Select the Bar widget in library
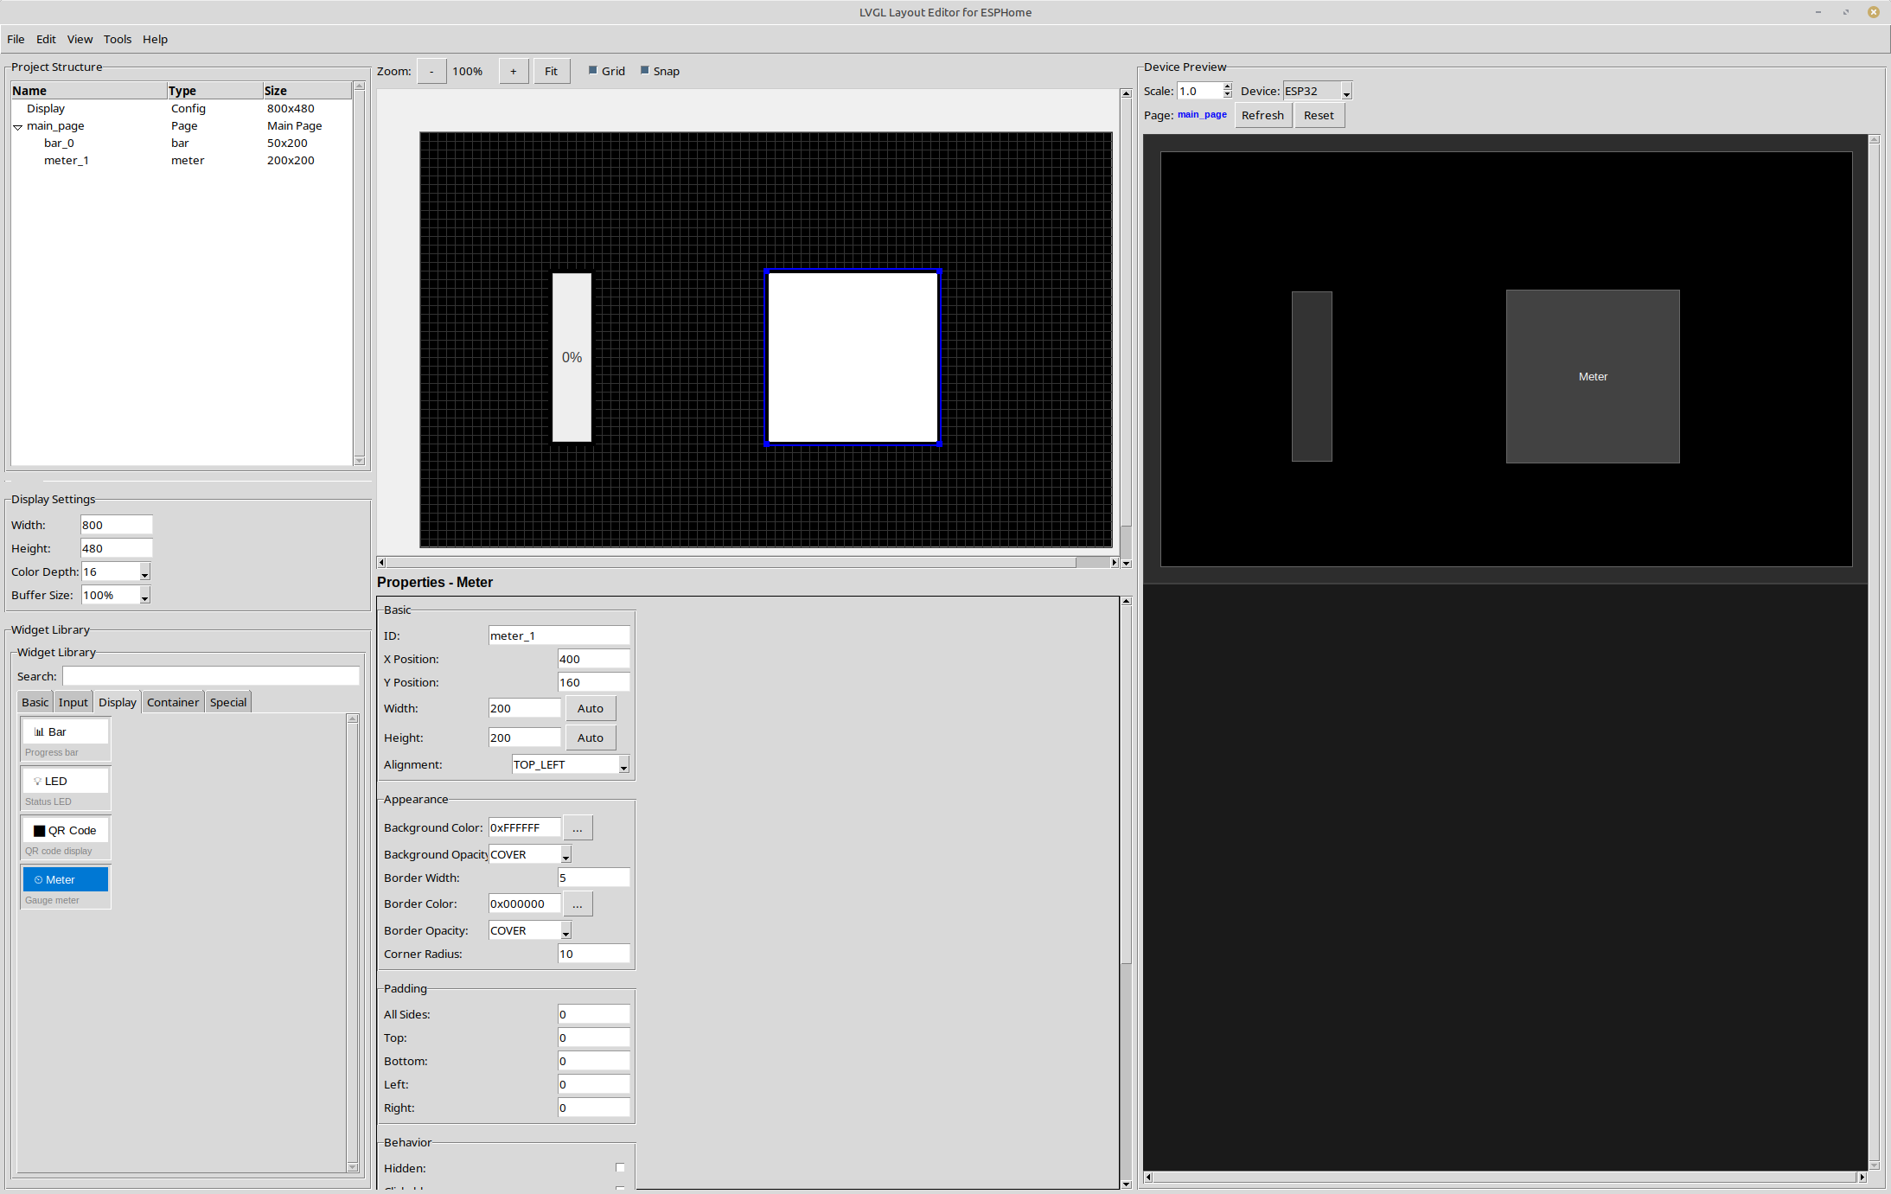The width and height of the screenshot is (1891, 1194). tap(65, 731)
